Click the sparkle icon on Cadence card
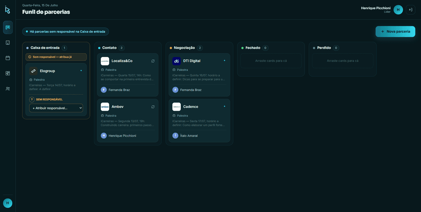Image resolution: width=421 pixels, height=212 pixels. (224, 106)
